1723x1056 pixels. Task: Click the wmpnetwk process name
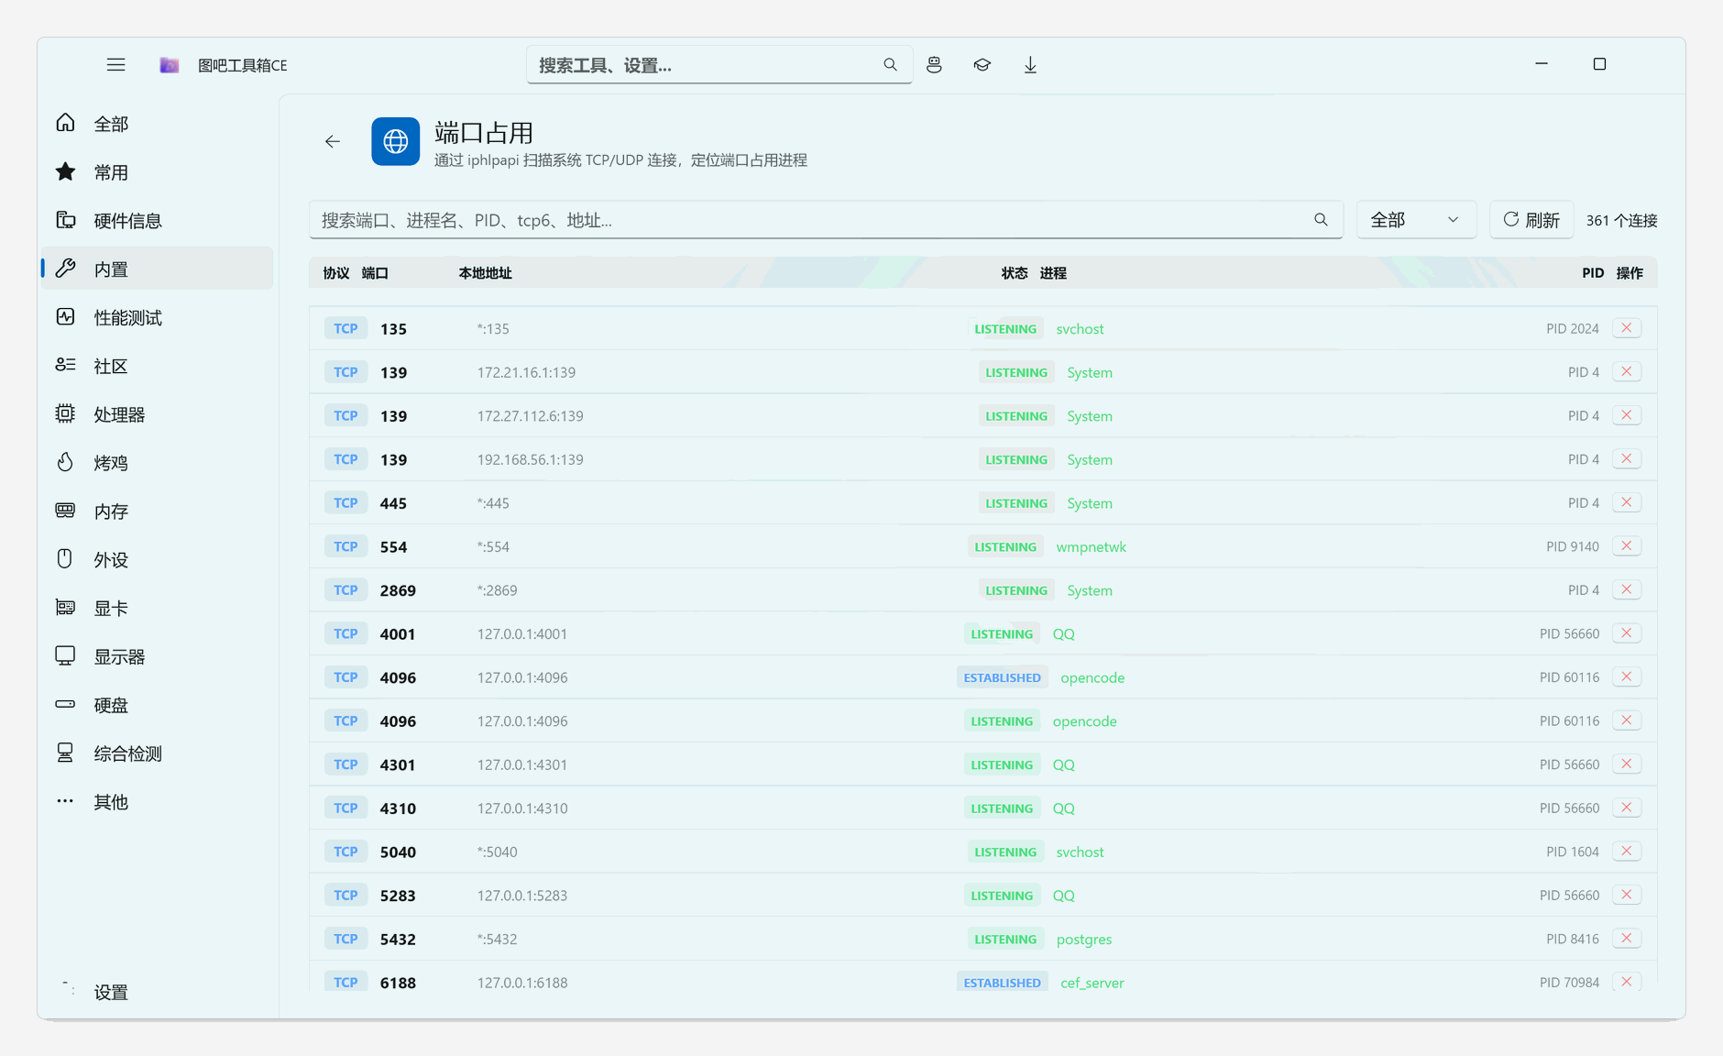point(1092,547)
